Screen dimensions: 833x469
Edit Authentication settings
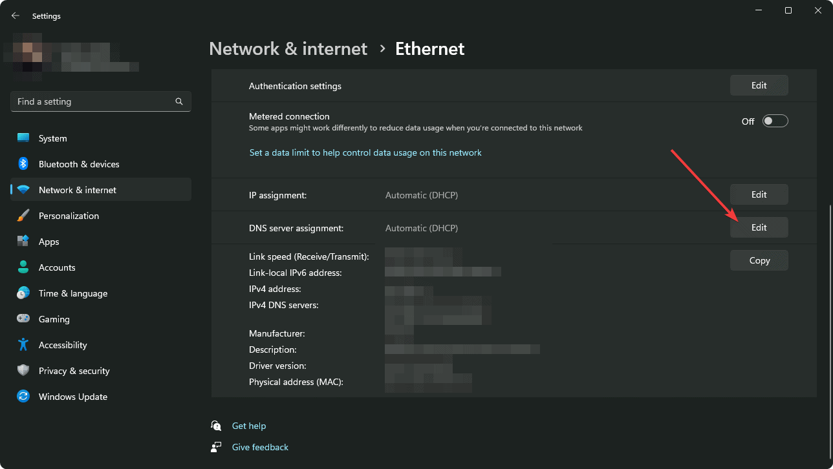point(759,85)
